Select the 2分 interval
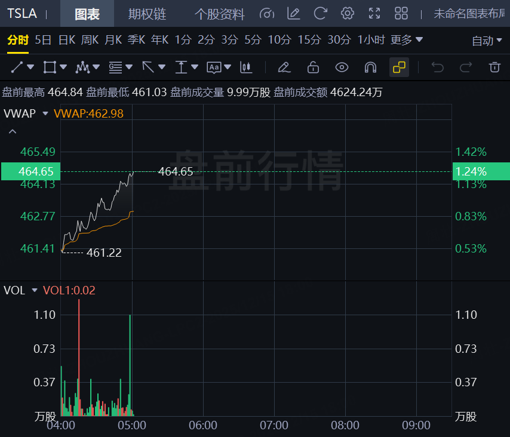510x437 pixels. pyautogui.click(x=206, y=40)
